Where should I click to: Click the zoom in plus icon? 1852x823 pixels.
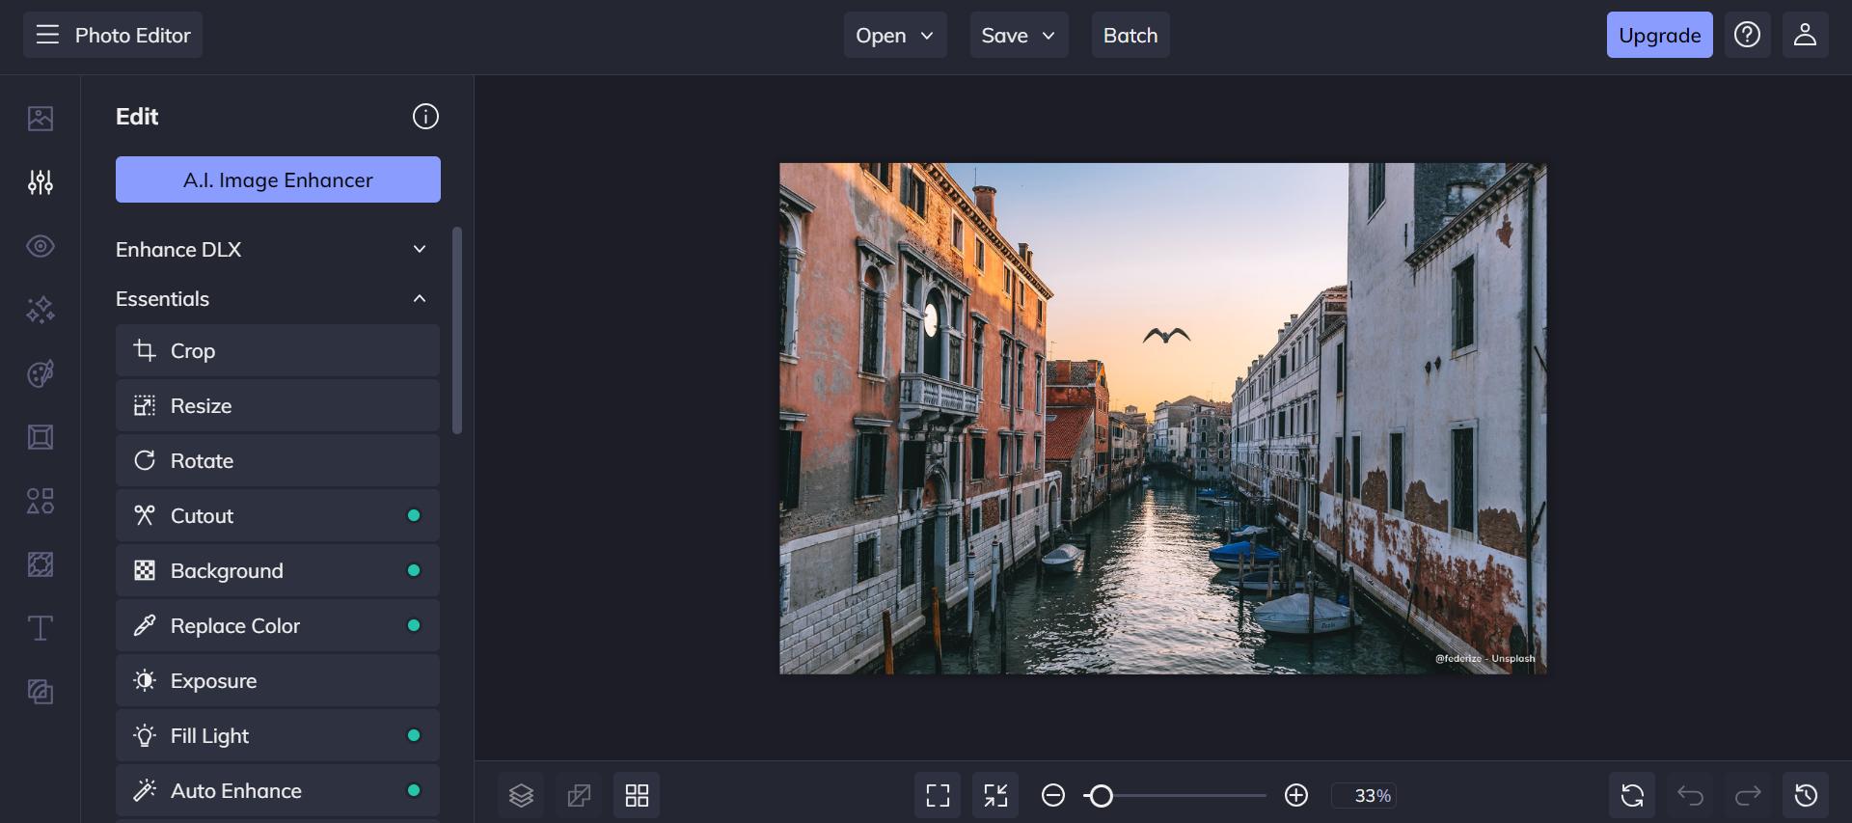click(x=1296, y=795)
